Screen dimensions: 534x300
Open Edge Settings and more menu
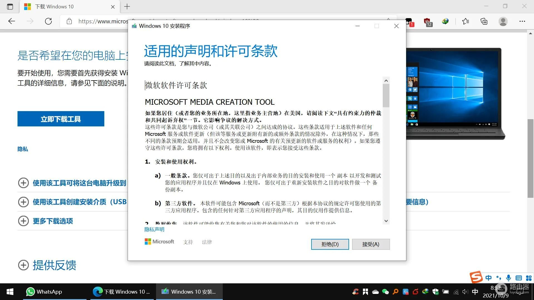click(x=522, y=21)
